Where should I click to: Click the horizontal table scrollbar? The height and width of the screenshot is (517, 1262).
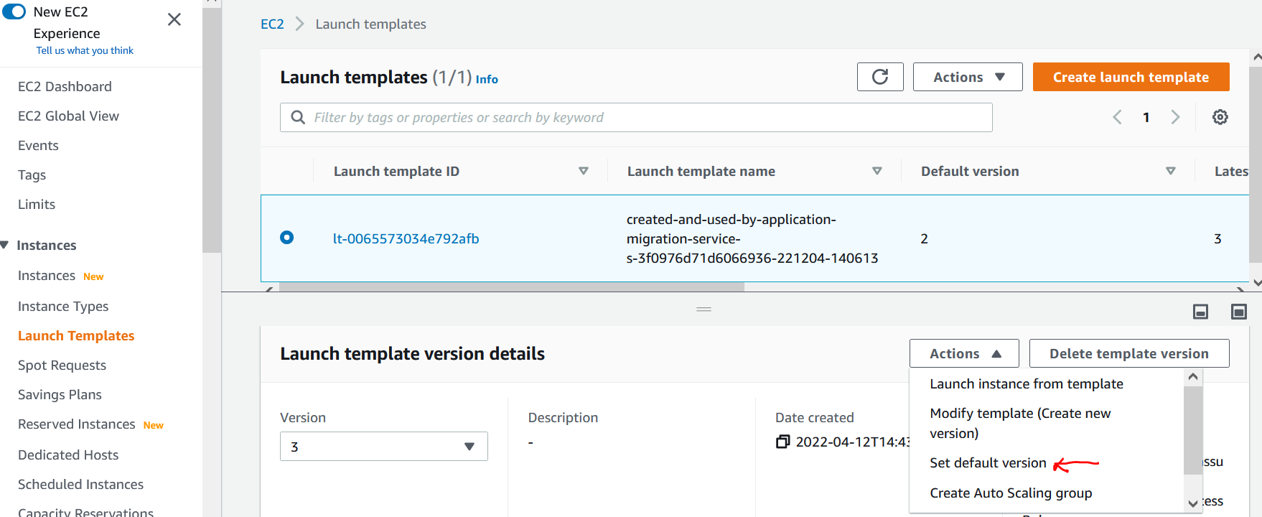coord(511,287)
